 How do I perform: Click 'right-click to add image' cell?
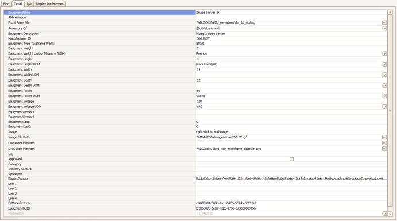212,132
